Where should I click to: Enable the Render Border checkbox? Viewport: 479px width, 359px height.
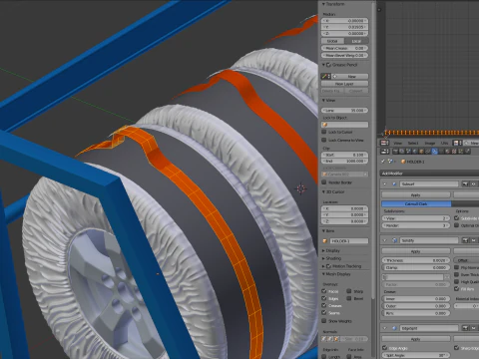[324, 182]
